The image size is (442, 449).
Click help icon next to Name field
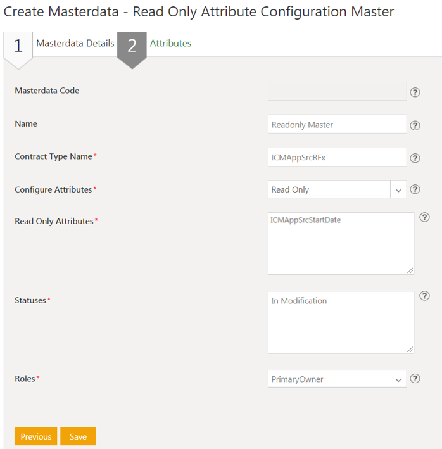[x=415, y=125]
